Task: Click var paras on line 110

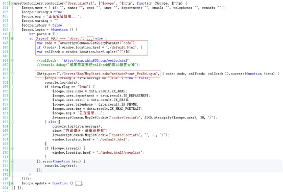Action: click(43, 34)
